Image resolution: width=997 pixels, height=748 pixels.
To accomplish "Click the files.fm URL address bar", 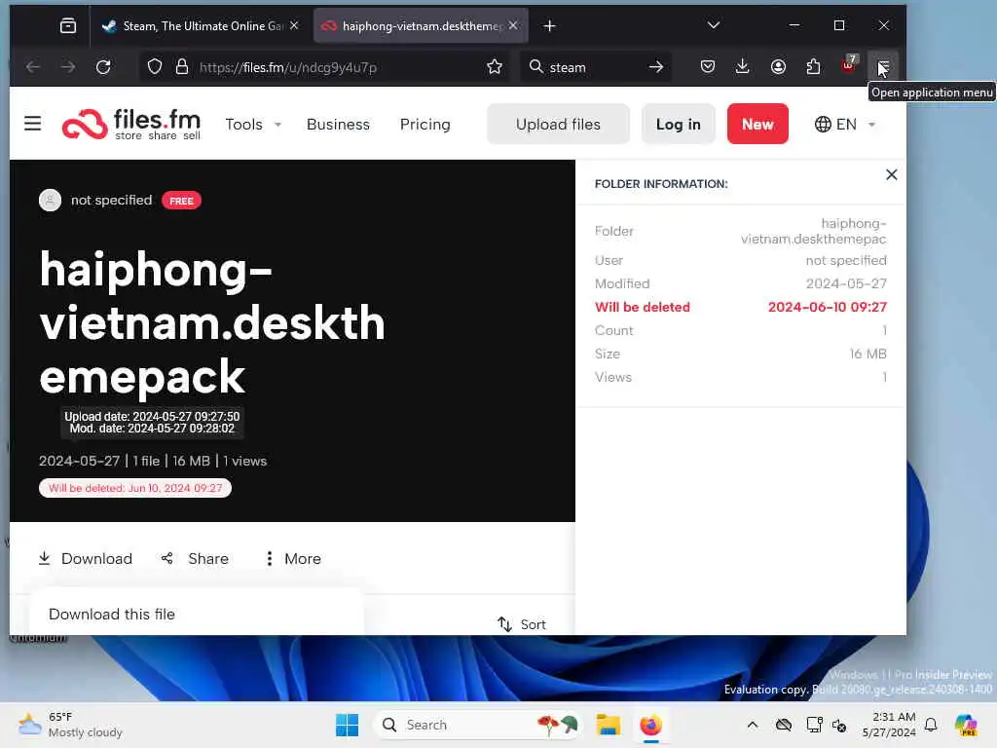I will [x=324, y=67].
